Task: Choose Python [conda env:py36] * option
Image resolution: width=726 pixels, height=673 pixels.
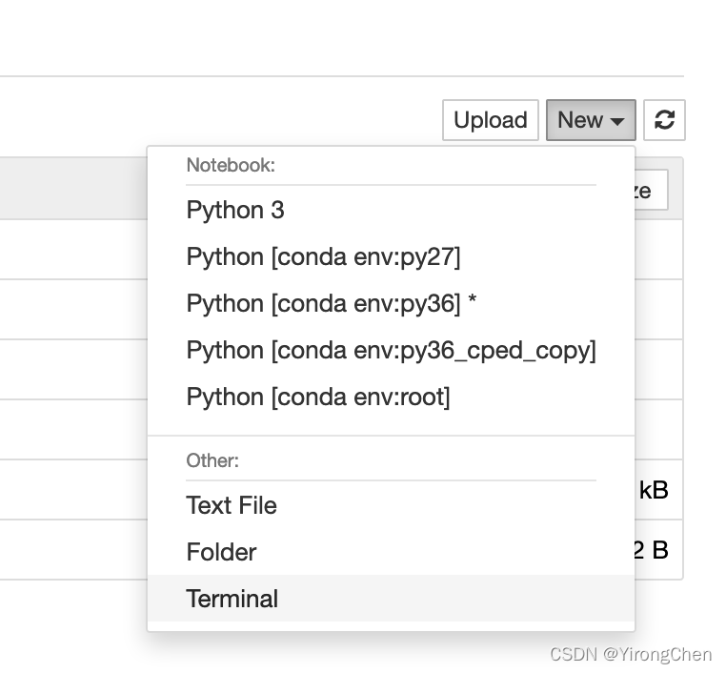Action: pyautogui.click(x=332, y=303)
